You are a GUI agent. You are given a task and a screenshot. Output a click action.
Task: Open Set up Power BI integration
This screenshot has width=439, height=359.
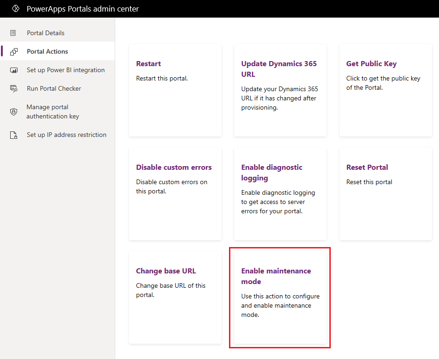(x=66, y=70)
